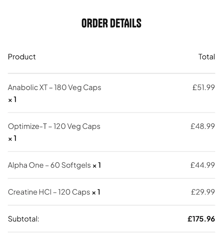Click the £175.96 subtotal amount
The height and width of the screenshot is (234, 223).
[x=201, y=219]
